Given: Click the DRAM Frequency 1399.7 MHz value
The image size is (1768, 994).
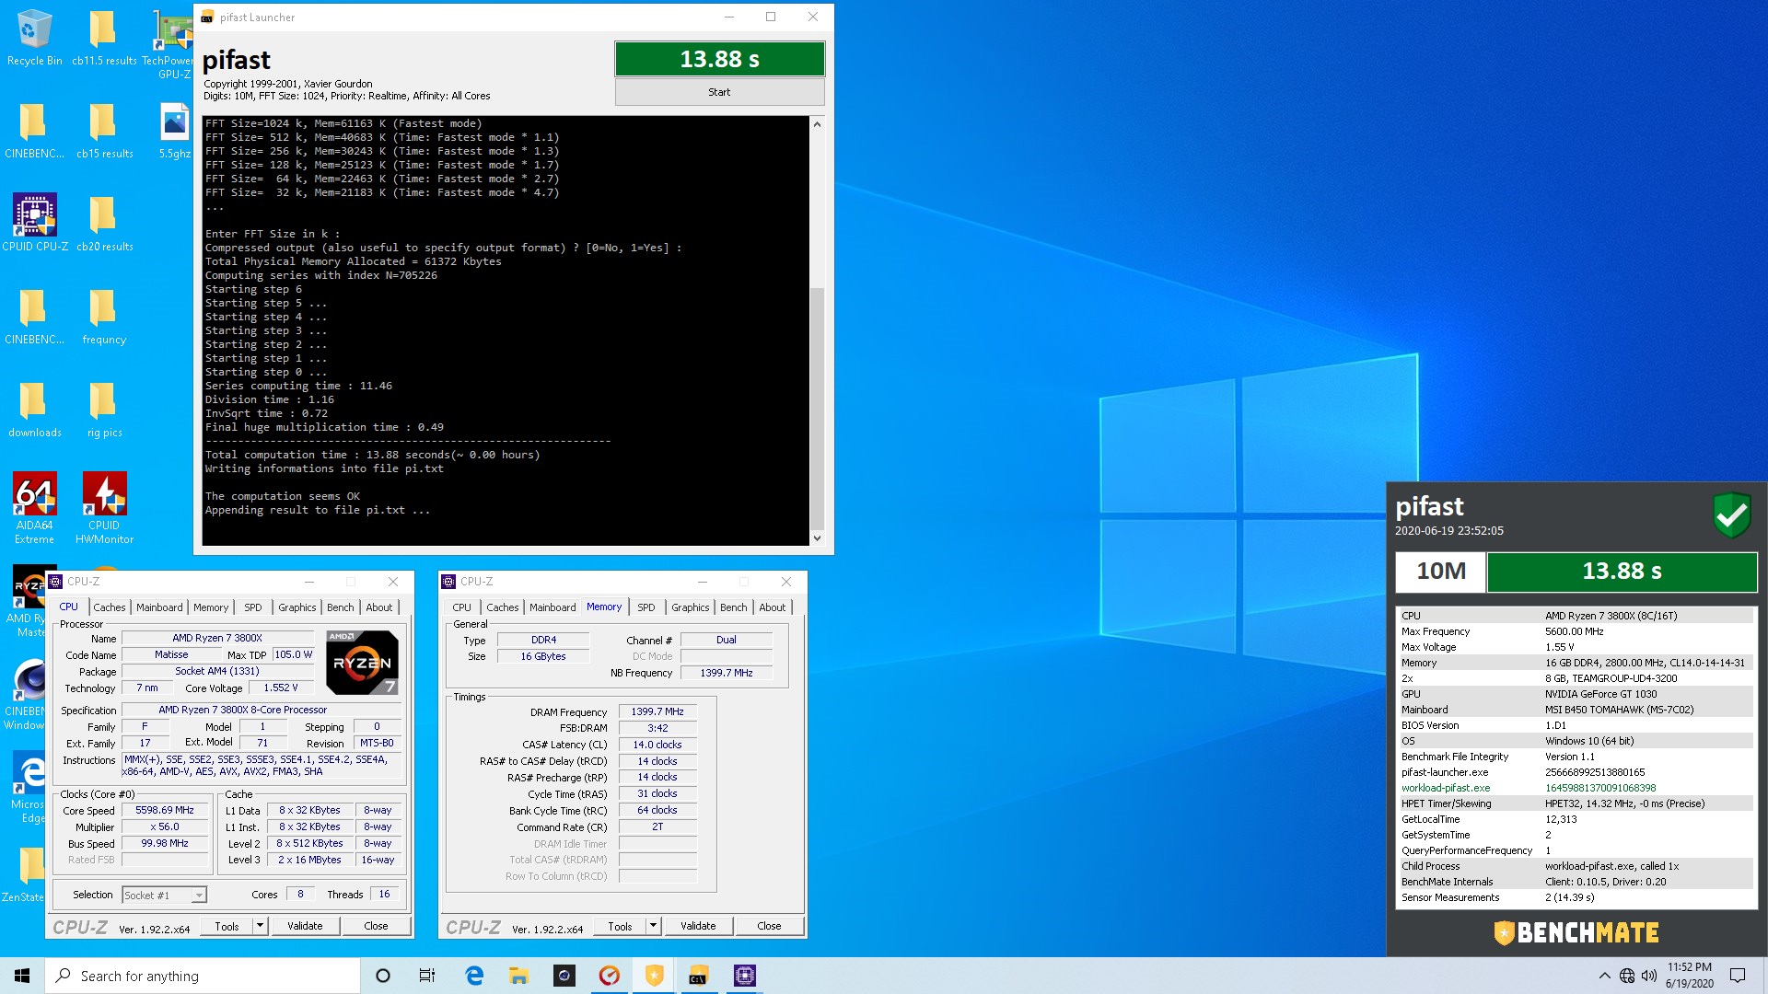Looking at the screenshot, I should coord(657,711).
